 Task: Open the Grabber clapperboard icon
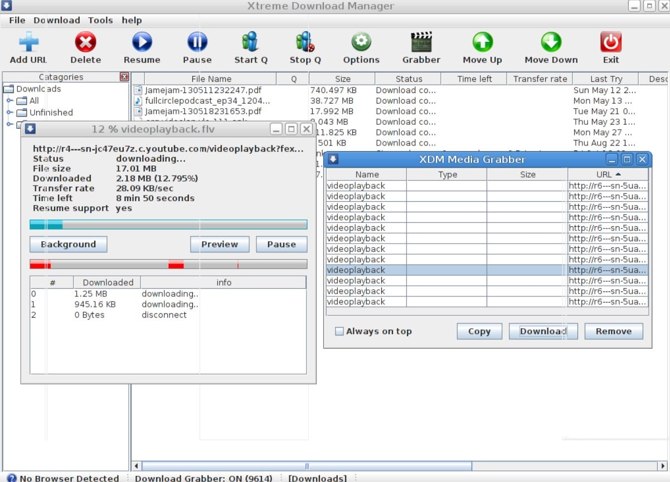click(x=421, y=42)
